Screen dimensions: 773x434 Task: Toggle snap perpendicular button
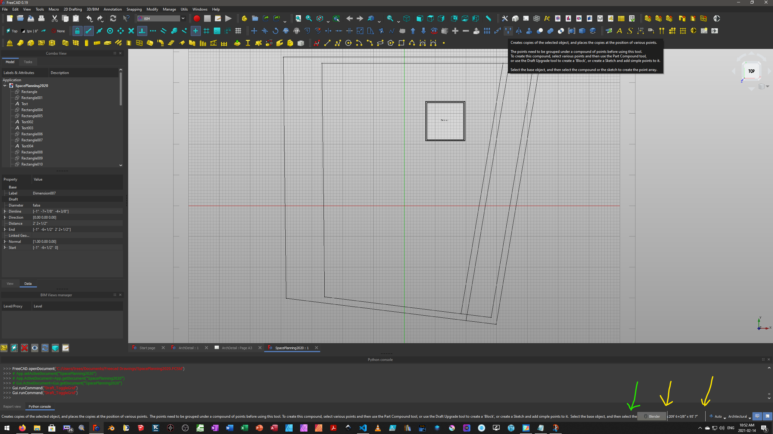[x=142, y=31]
